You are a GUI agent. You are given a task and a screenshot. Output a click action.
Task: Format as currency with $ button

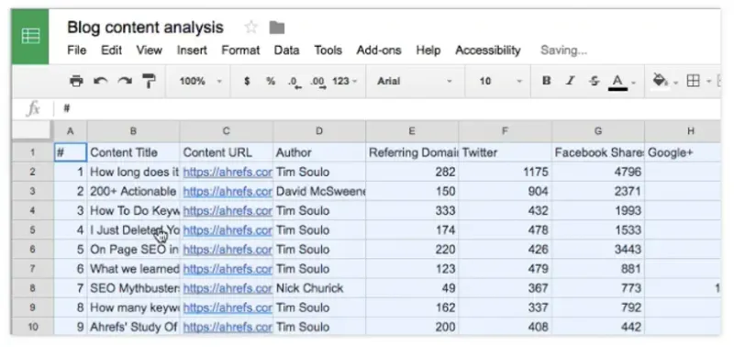tap(247, 81)
